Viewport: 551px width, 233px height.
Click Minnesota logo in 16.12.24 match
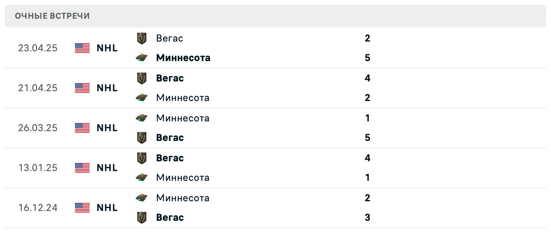click(141, 198)
